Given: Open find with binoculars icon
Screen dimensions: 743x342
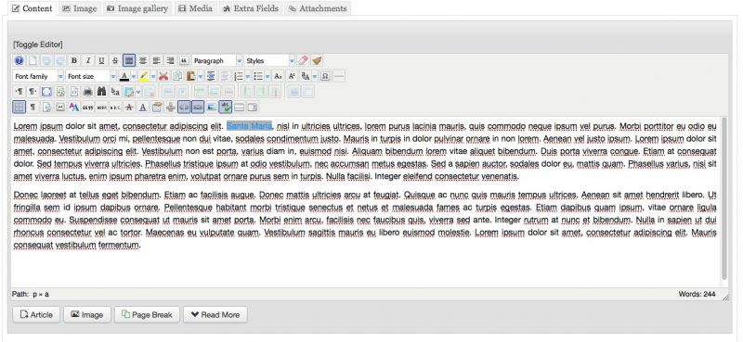Looking at the screenshot, I should (101, 92).
